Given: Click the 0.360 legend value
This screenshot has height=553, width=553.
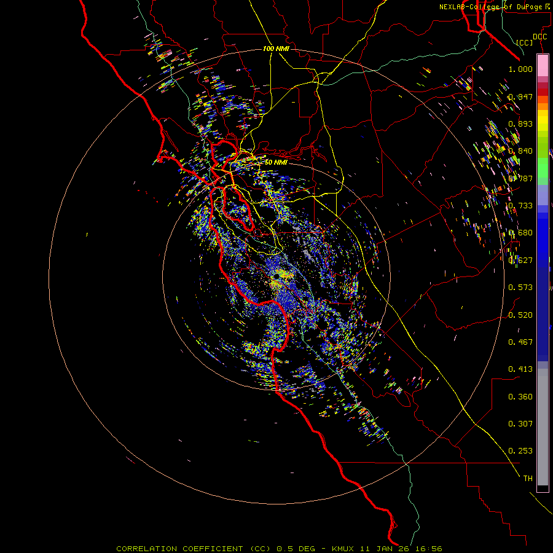Looking at the screenshot, I should [x=520, y=397].
